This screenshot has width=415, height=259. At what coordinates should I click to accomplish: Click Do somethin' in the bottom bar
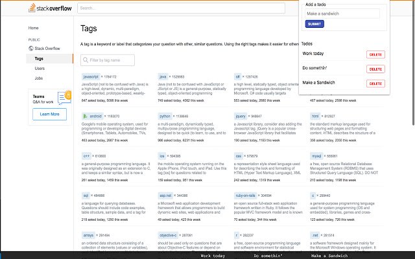point(268,256)
